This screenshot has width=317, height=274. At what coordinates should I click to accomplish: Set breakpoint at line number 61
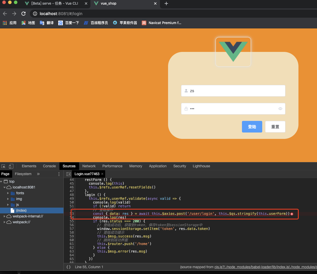click(72, 244)
